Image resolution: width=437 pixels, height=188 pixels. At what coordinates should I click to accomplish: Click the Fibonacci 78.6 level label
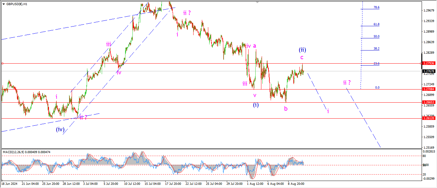click(x=377, y=7)
